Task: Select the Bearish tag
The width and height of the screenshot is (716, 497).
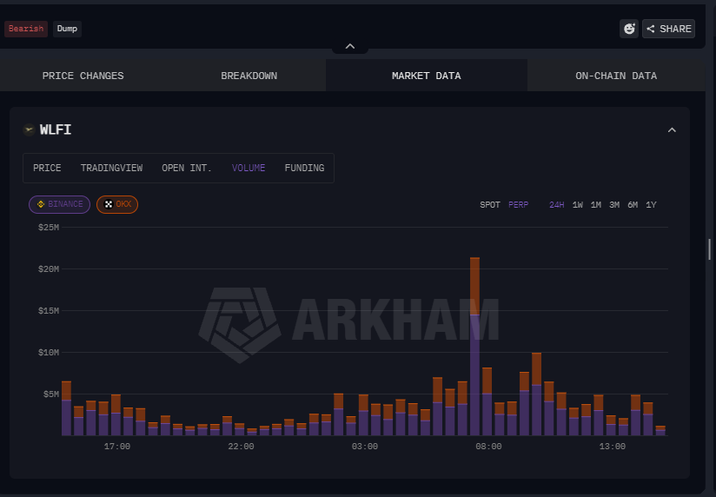Action: tap(26, 29)
